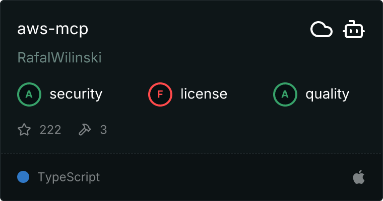This screenshot has width=383, height=201.
Task: Click the green A quality grade badge
Action: (285, 94)
